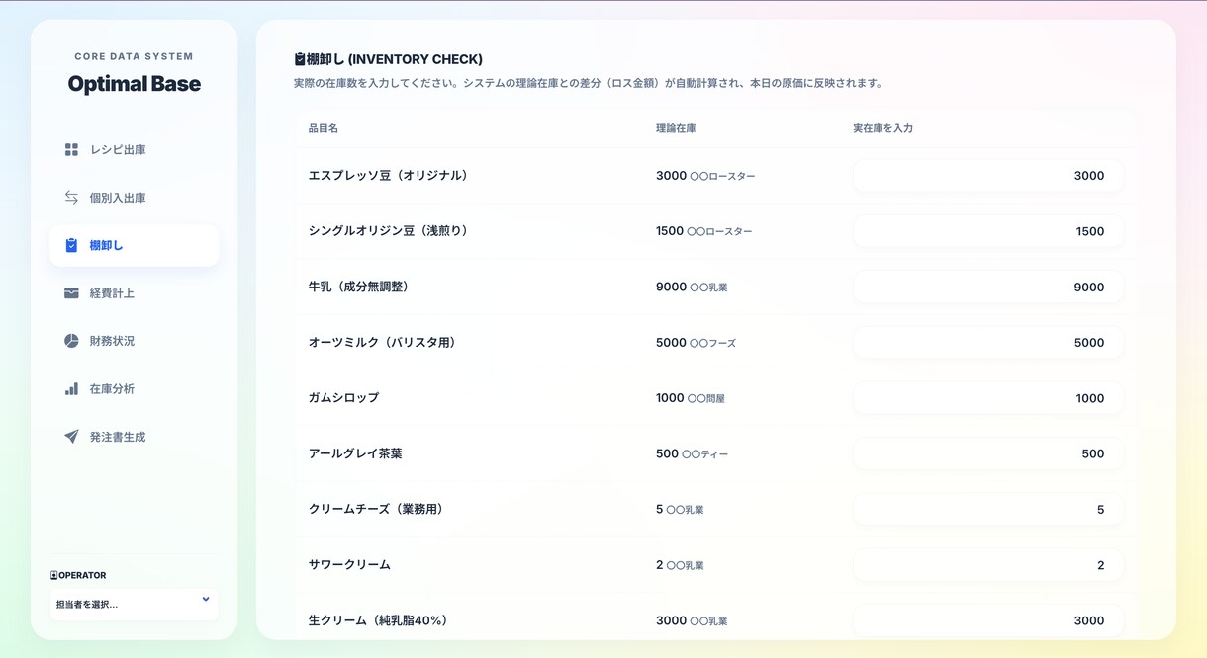Viewport: 1207px width, 658px height.
Task: Open 経費計上 section
Action: click(x=134, y=293)
